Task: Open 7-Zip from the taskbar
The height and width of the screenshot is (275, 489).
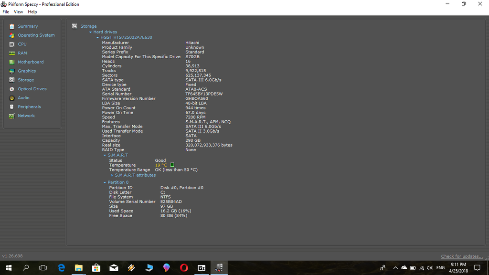Action: (202, 267)
